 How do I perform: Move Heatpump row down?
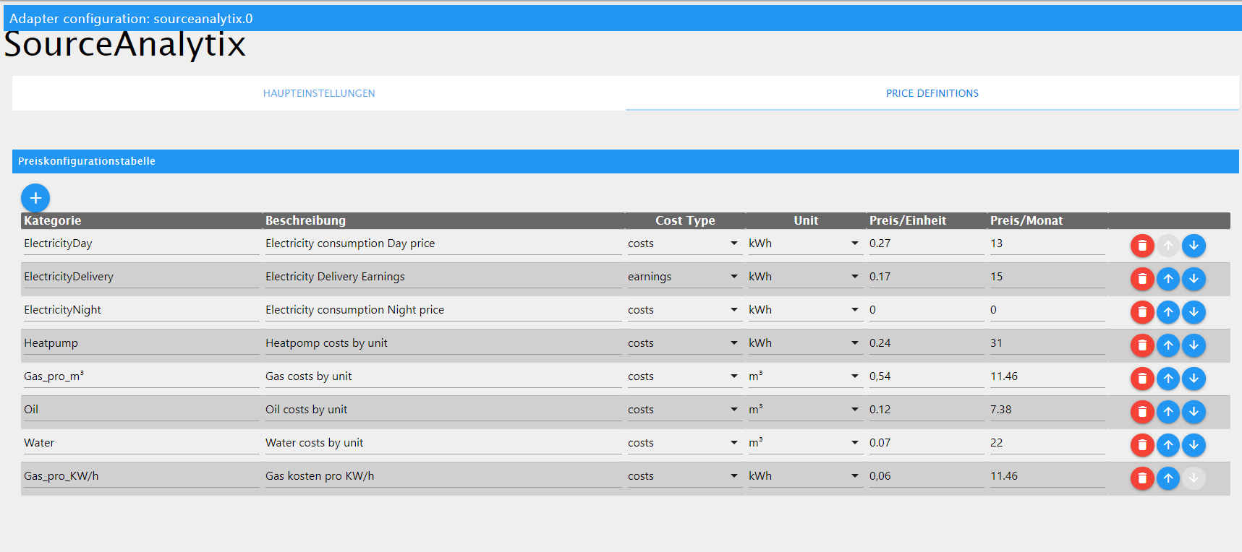click(x=1194, y=345)
